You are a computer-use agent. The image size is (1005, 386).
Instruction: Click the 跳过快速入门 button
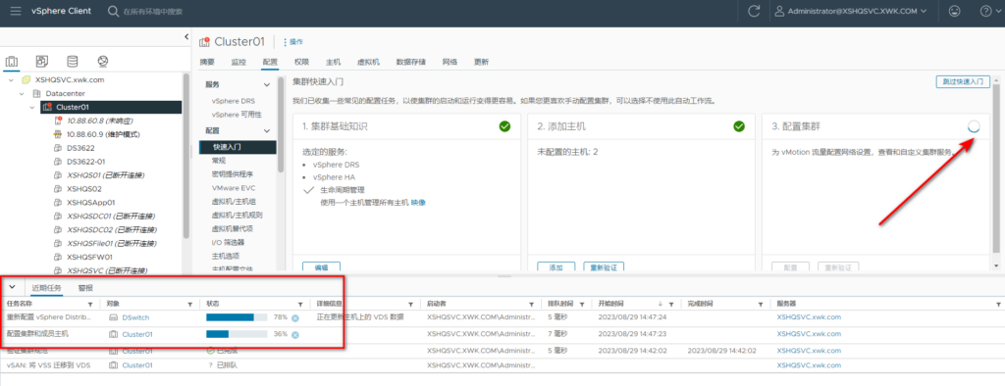(962, 82)
